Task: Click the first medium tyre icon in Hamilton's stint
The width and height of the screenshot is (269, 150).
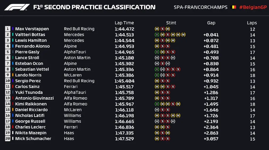Action: pyautogui.click(x=157, y=41)
